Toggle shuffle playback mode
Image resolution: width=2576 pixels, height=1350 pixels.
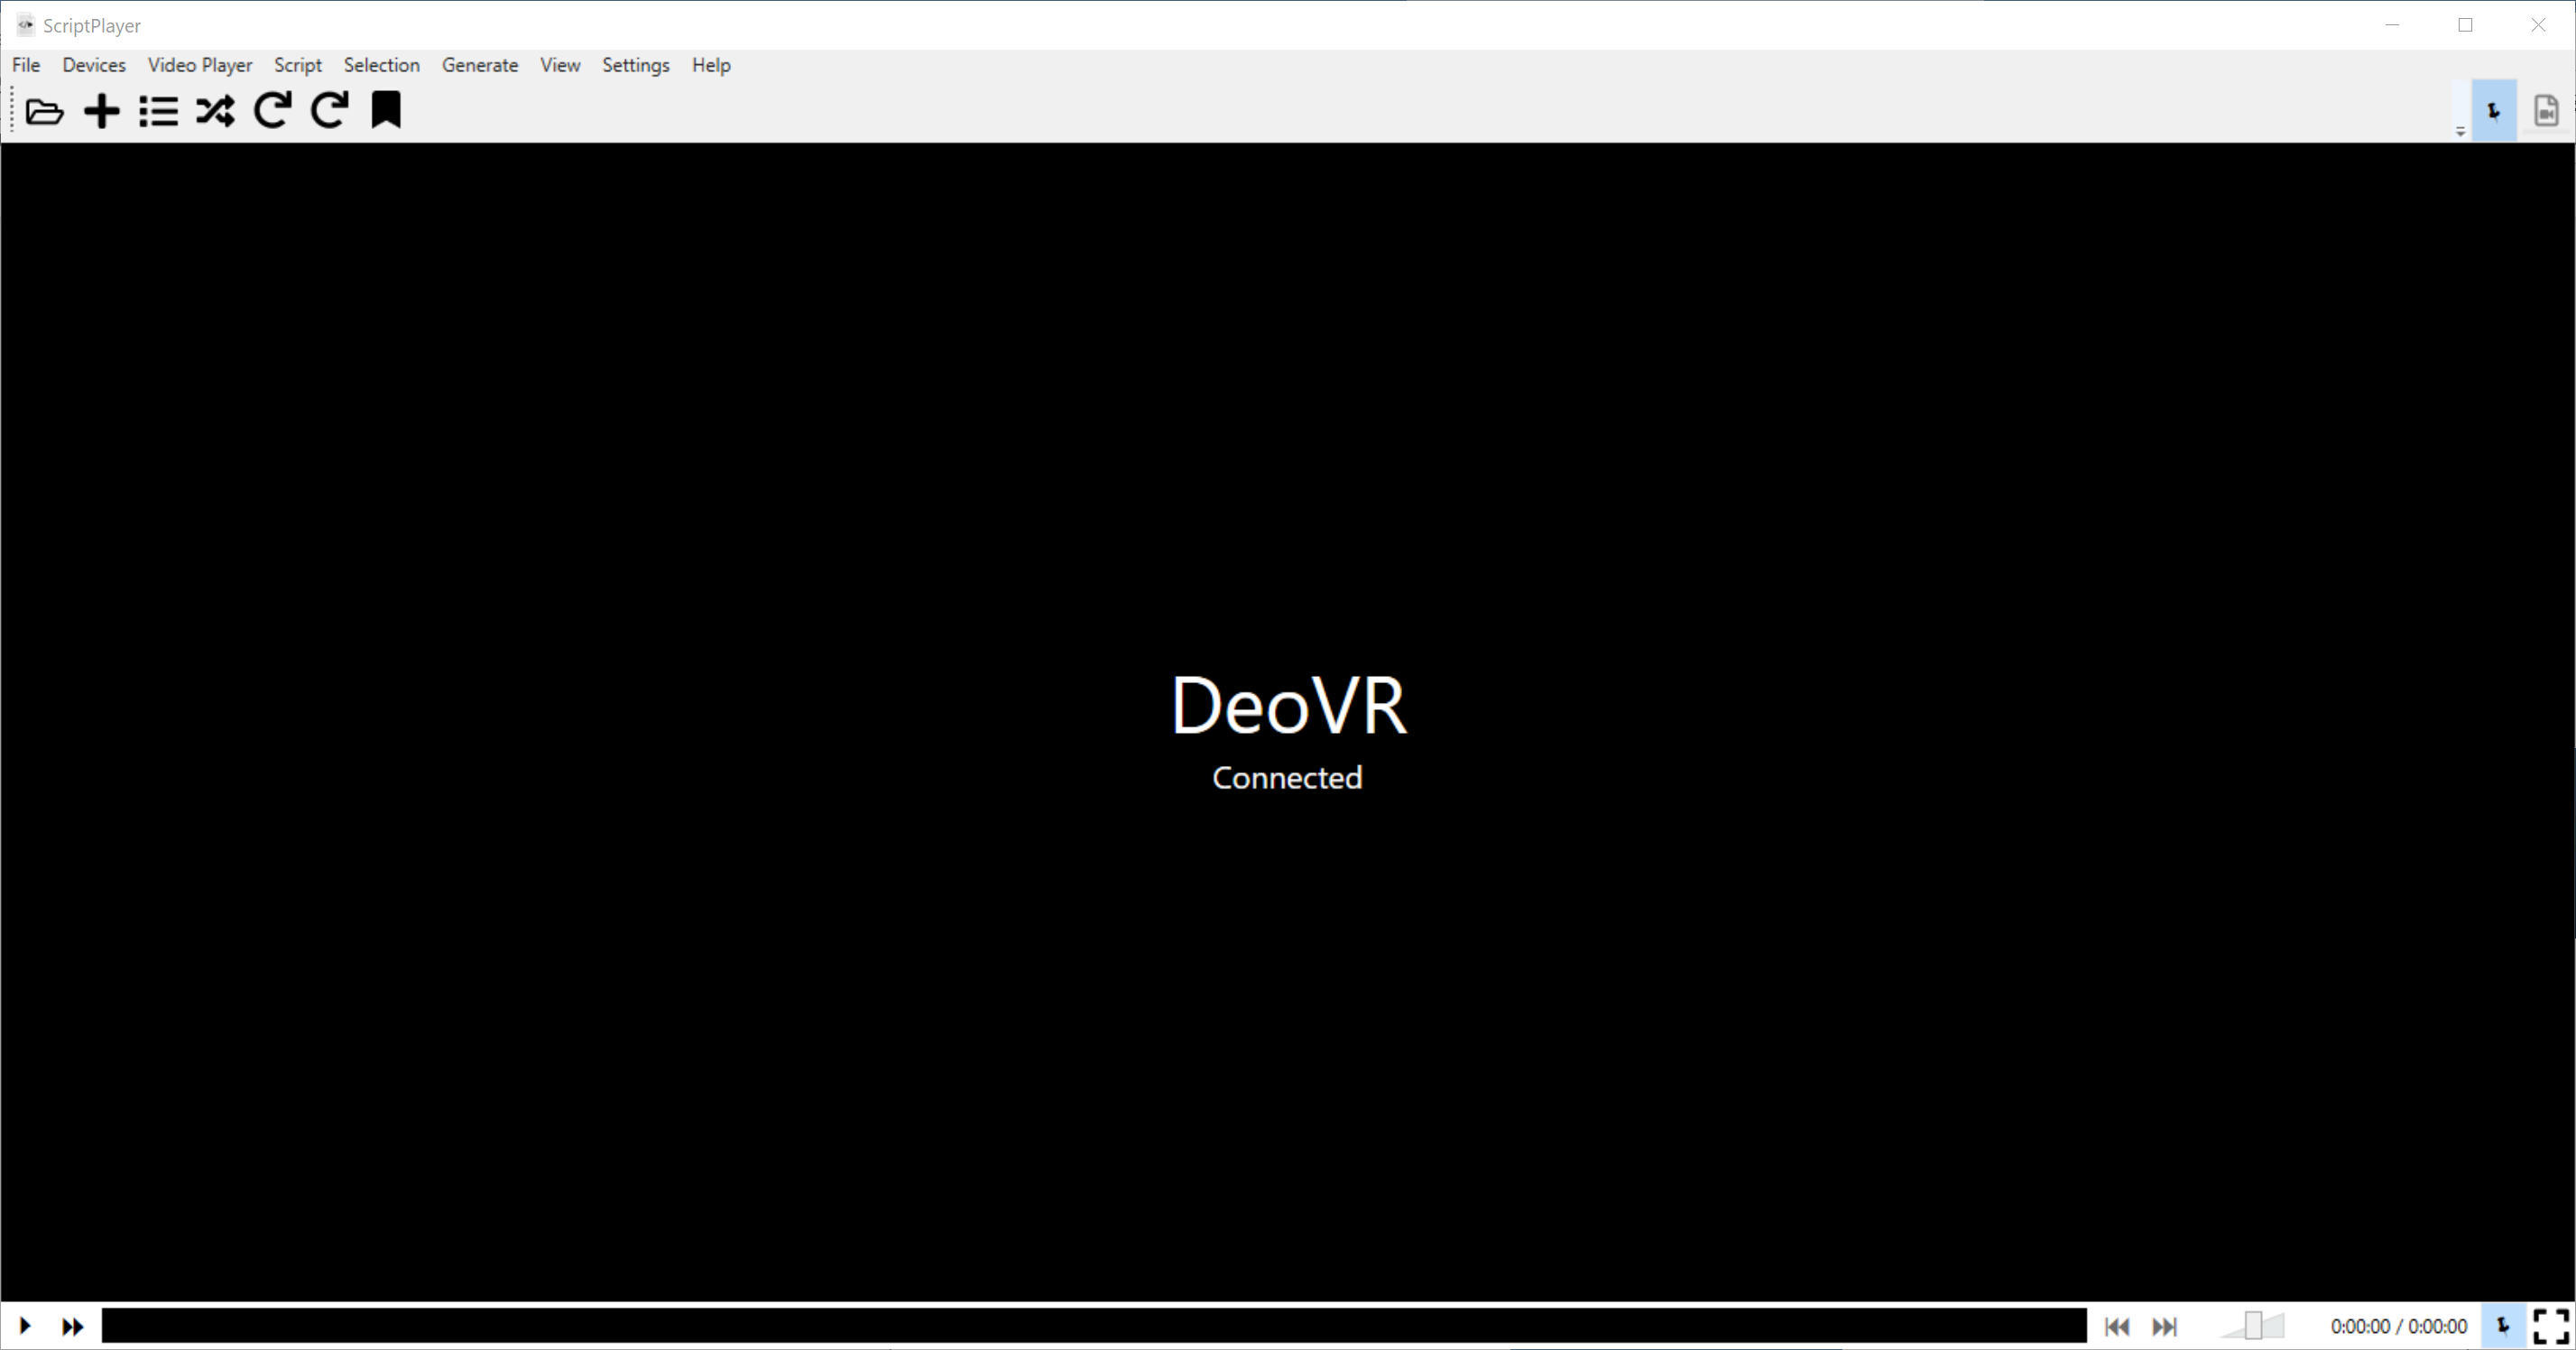(x=215, y=111)
